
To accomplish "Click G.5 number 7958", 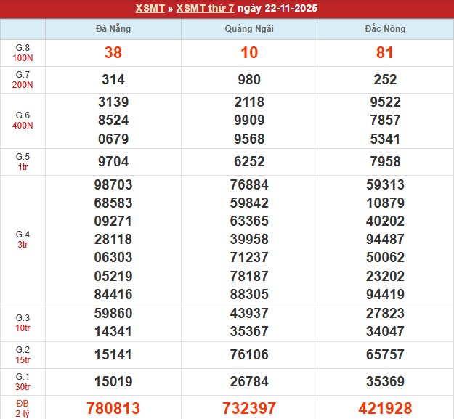I will 385,161.
